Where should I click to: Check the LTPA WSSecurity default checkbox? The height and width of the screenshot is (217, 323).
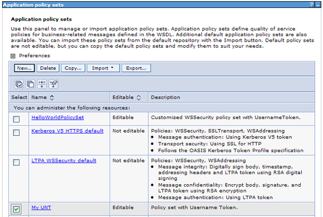click(x=16, y=162)
